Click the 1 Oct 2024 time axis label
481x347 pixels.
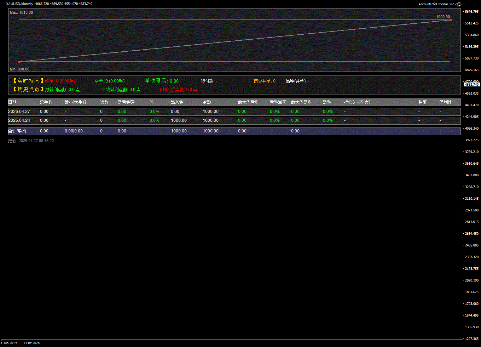31,343
